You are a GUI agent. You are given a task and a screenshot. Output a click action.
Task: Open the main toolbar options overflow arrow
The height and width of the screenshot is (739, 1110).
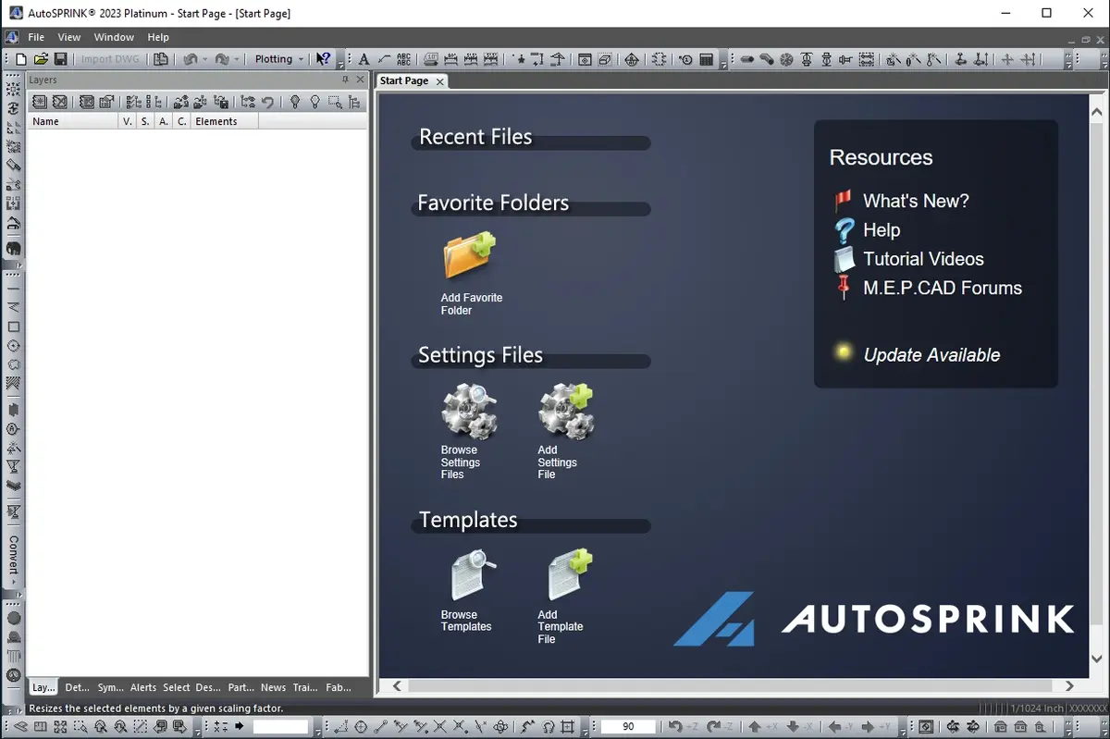pos(340,62)
